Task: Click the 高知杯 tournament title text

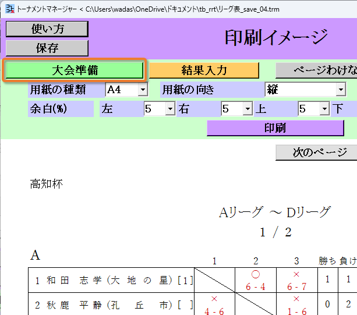Action: [47, 183]
